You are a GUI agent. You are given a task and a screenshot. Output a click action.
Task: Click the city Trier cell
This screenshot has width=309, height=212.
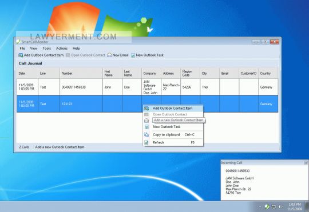[209, 87]
